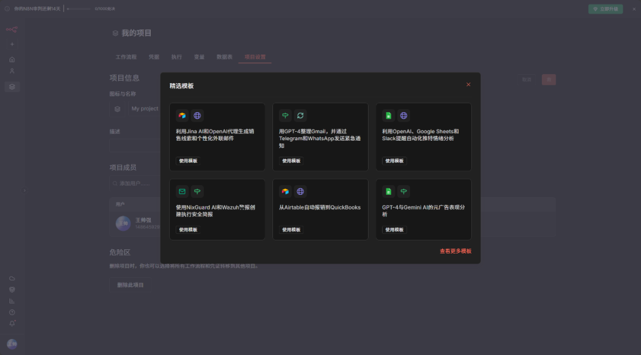Click the globe icon on OpenAI Slack card
Viewport: 641px width, 355px height.
[x=404, y=116]
